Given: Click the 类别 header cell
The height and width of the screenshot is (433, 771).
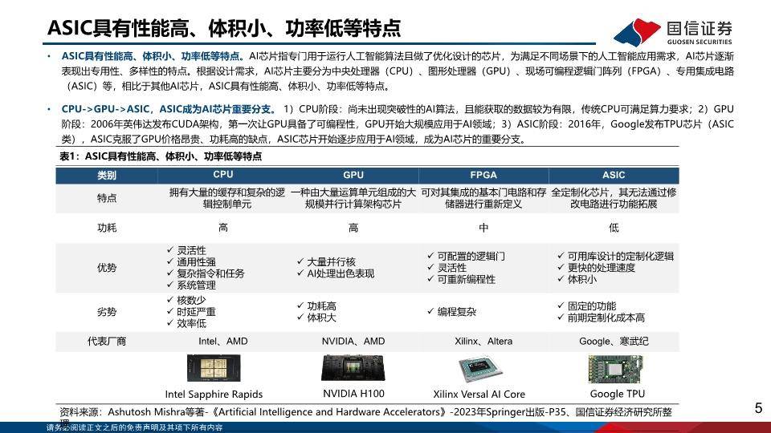Looking at the screenshot, I should [107, 175].
